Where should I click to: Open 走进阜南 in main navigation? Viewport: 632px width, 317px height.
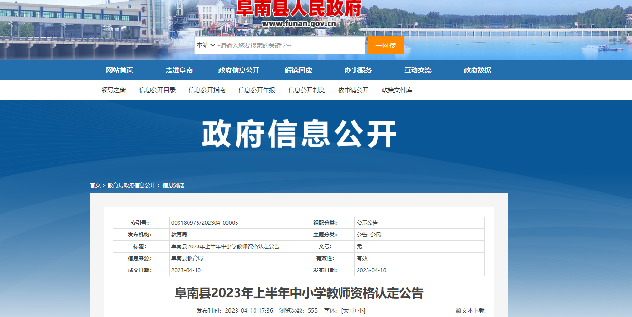point(179,70)
